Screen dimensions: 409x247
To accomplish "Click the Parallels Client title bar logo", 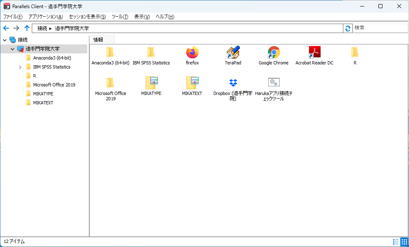I will point(7,6).
